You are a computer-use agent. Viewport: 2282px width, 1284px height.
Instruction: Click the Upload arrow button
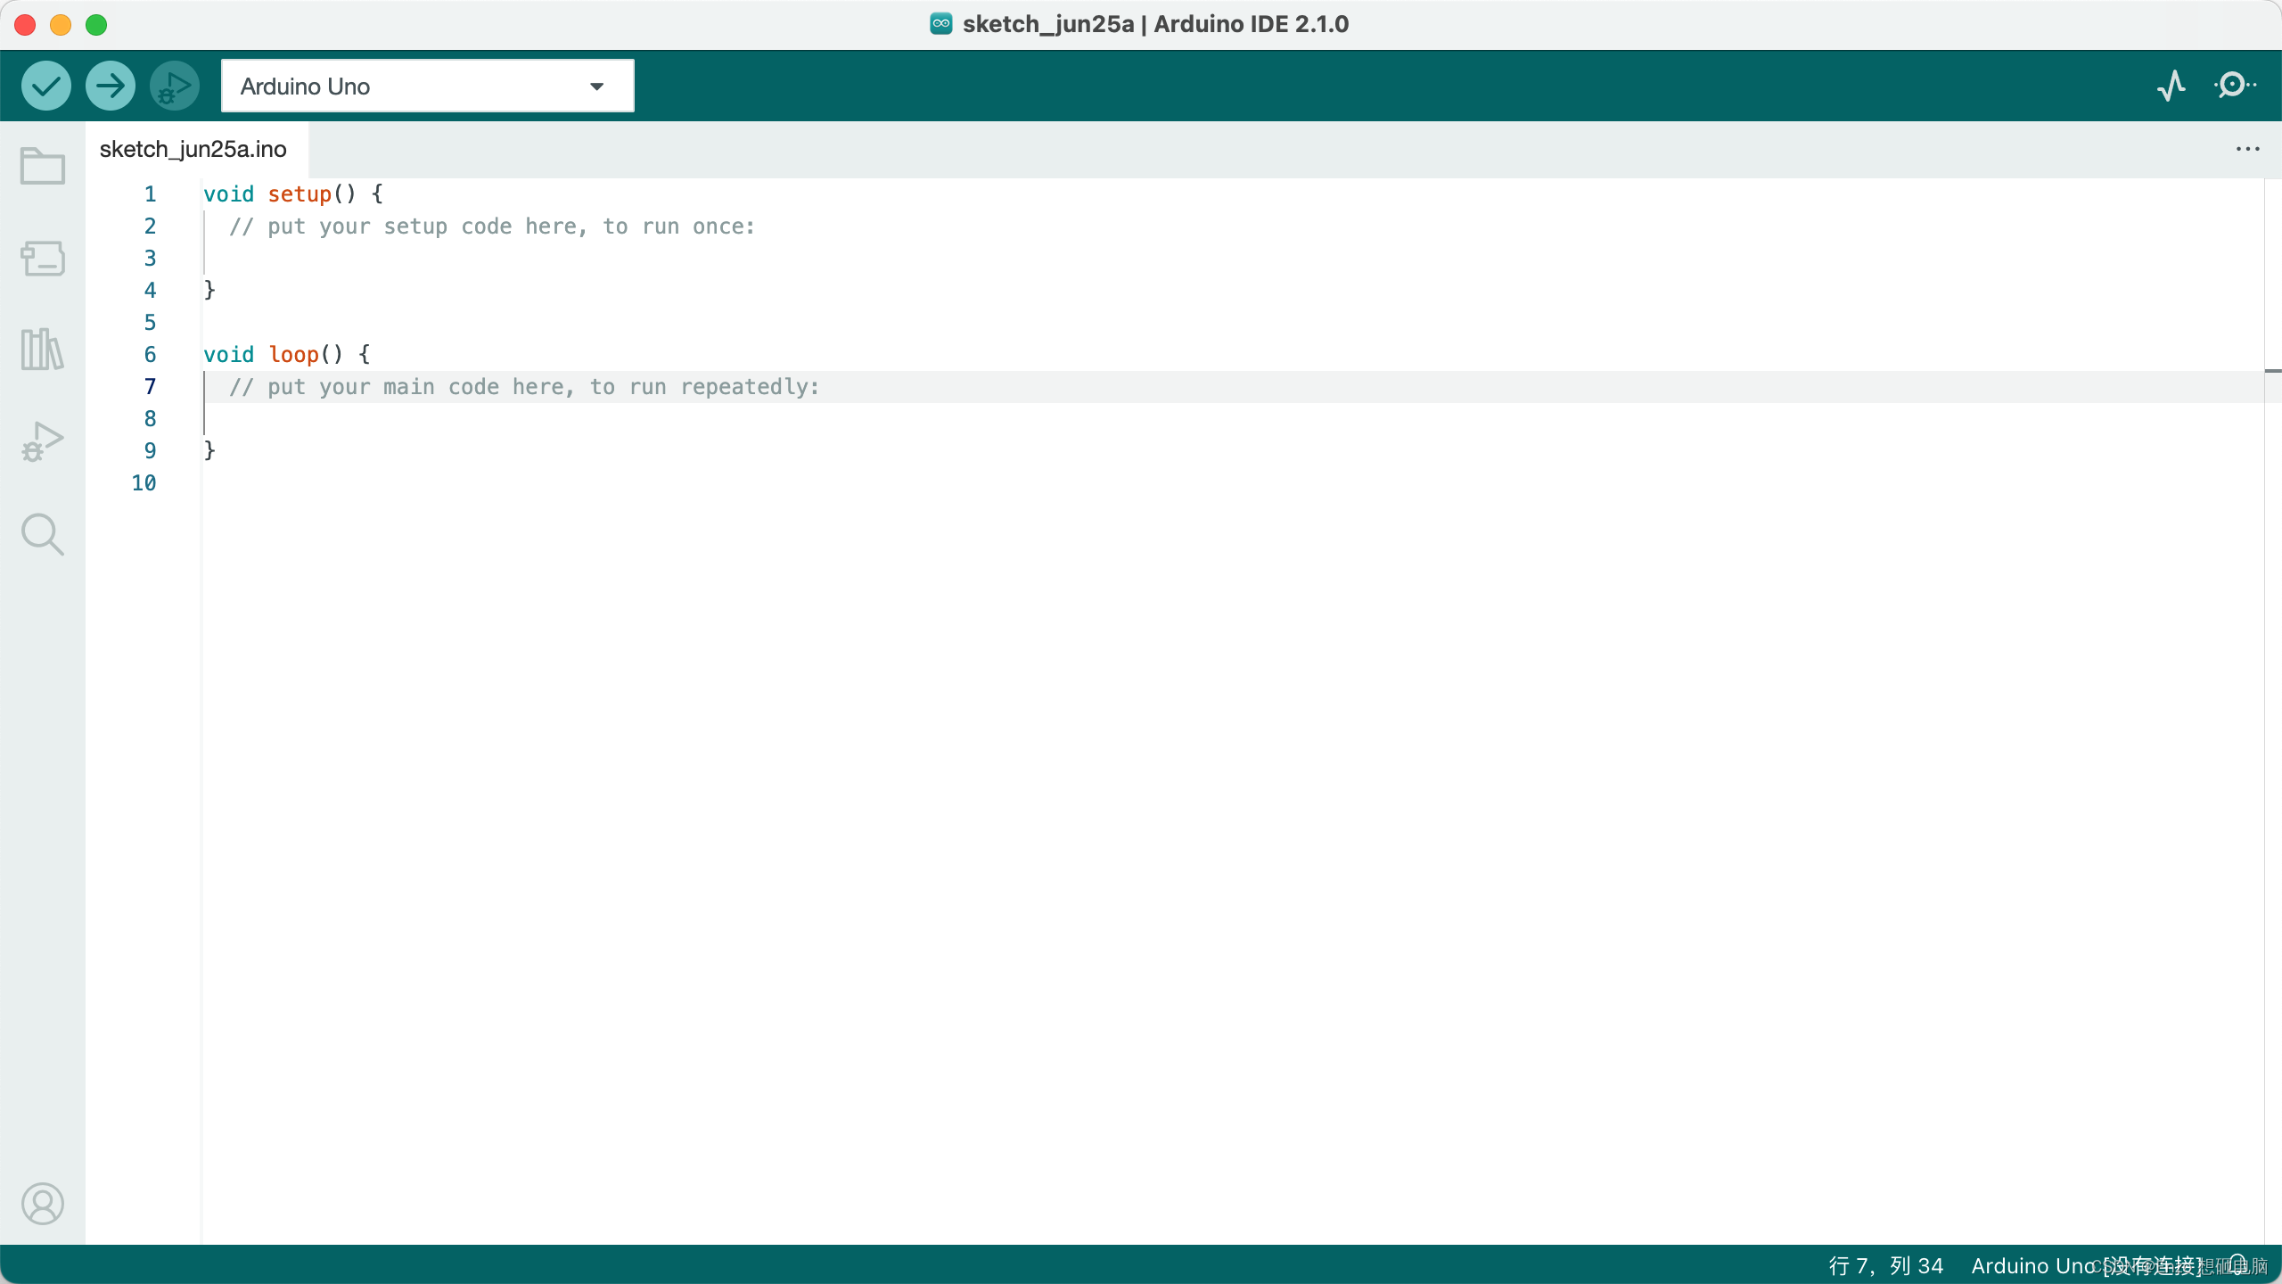[x=111, y=86]
